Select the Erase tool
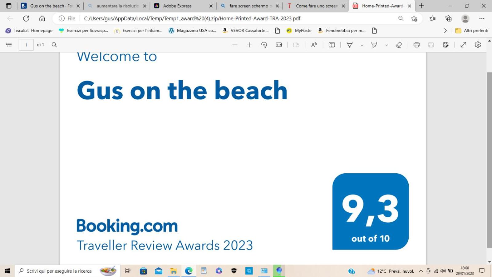The width and height of the screenshot is (492, 277). click(399, 45)
